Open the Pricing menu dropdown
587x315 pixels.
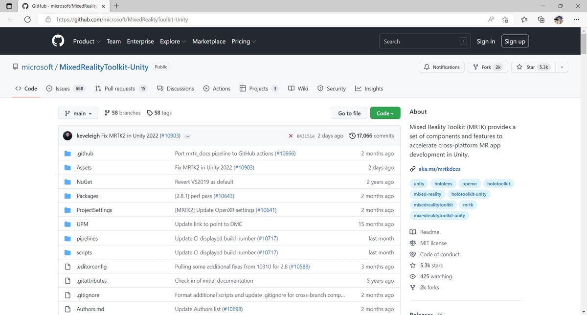pyautogui.click(x=244, y=42)
